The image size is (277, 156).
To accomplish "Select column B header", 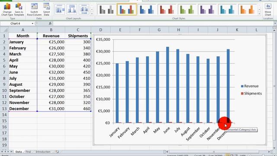I will coord(51,30).
